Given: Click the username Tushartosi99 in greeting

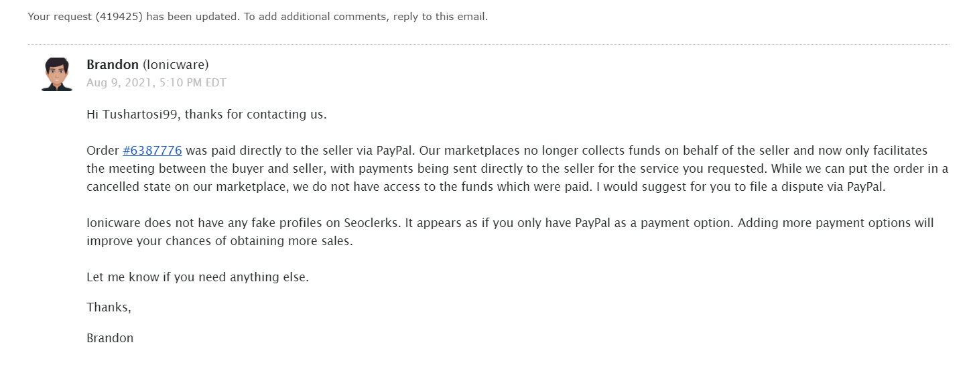Looking at the screenshot, I should click(140, 115).
